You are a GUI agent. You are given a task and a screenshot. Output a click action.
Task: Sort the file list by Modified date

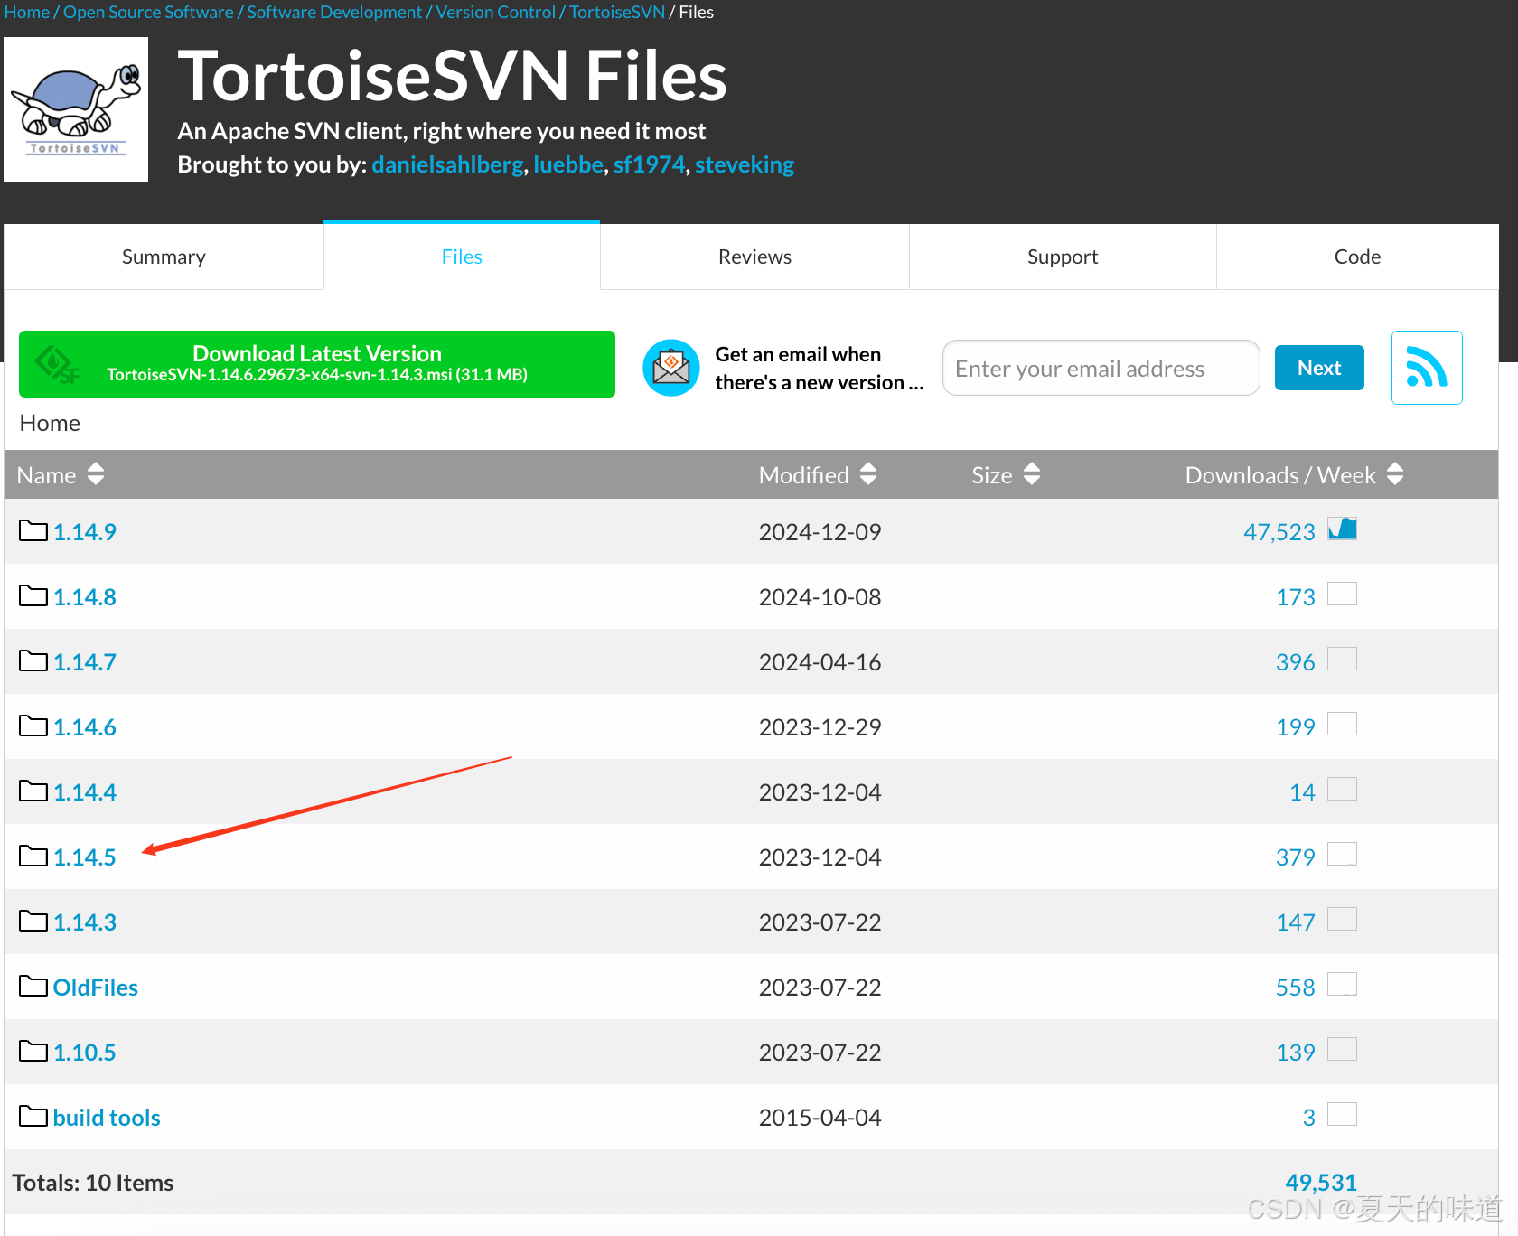pyautogui.click(x=818, y=474)
